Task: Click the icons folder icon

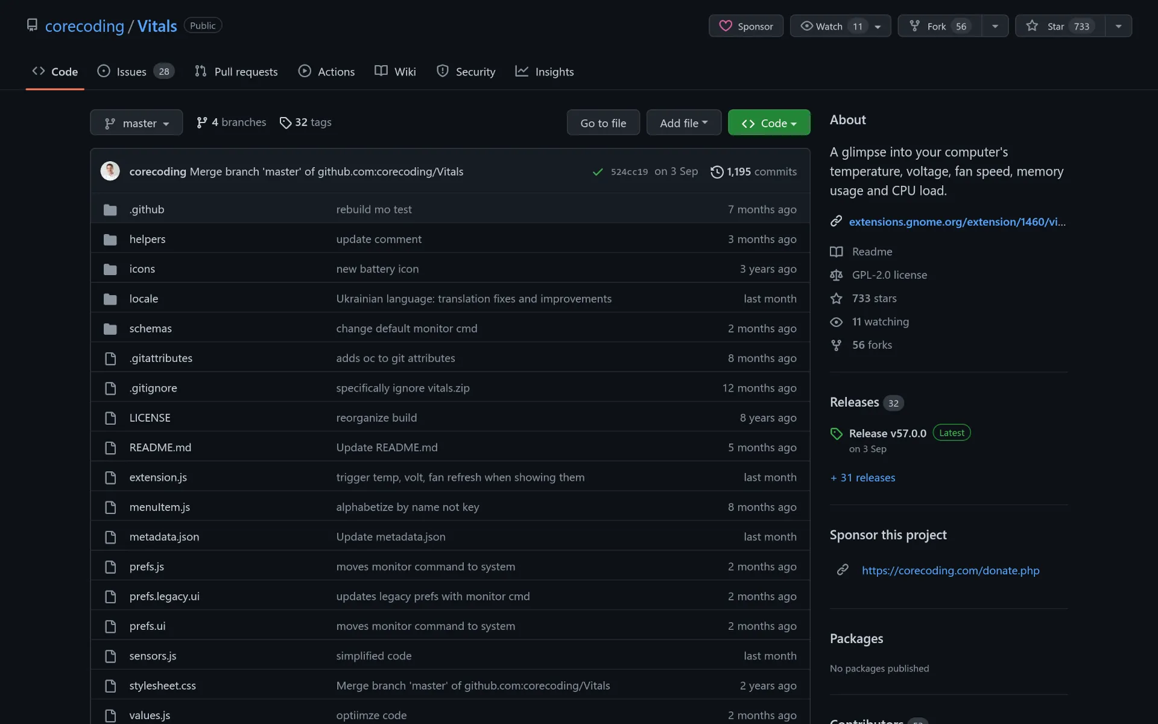Action: pyautogui.click(x=110, y=269)
